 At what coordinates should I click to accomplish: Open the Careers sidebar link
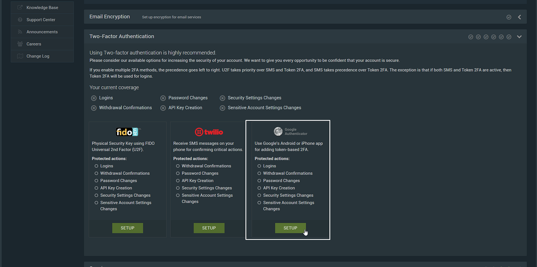tap(42, 44)
